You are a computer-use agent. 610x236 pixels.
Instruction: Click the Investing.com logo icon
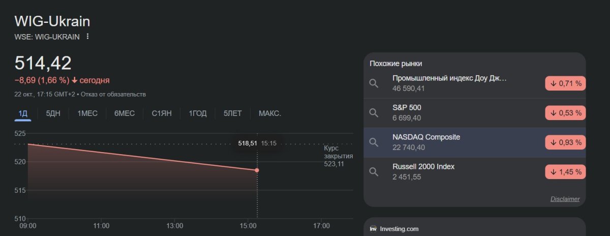click(373, 229)
